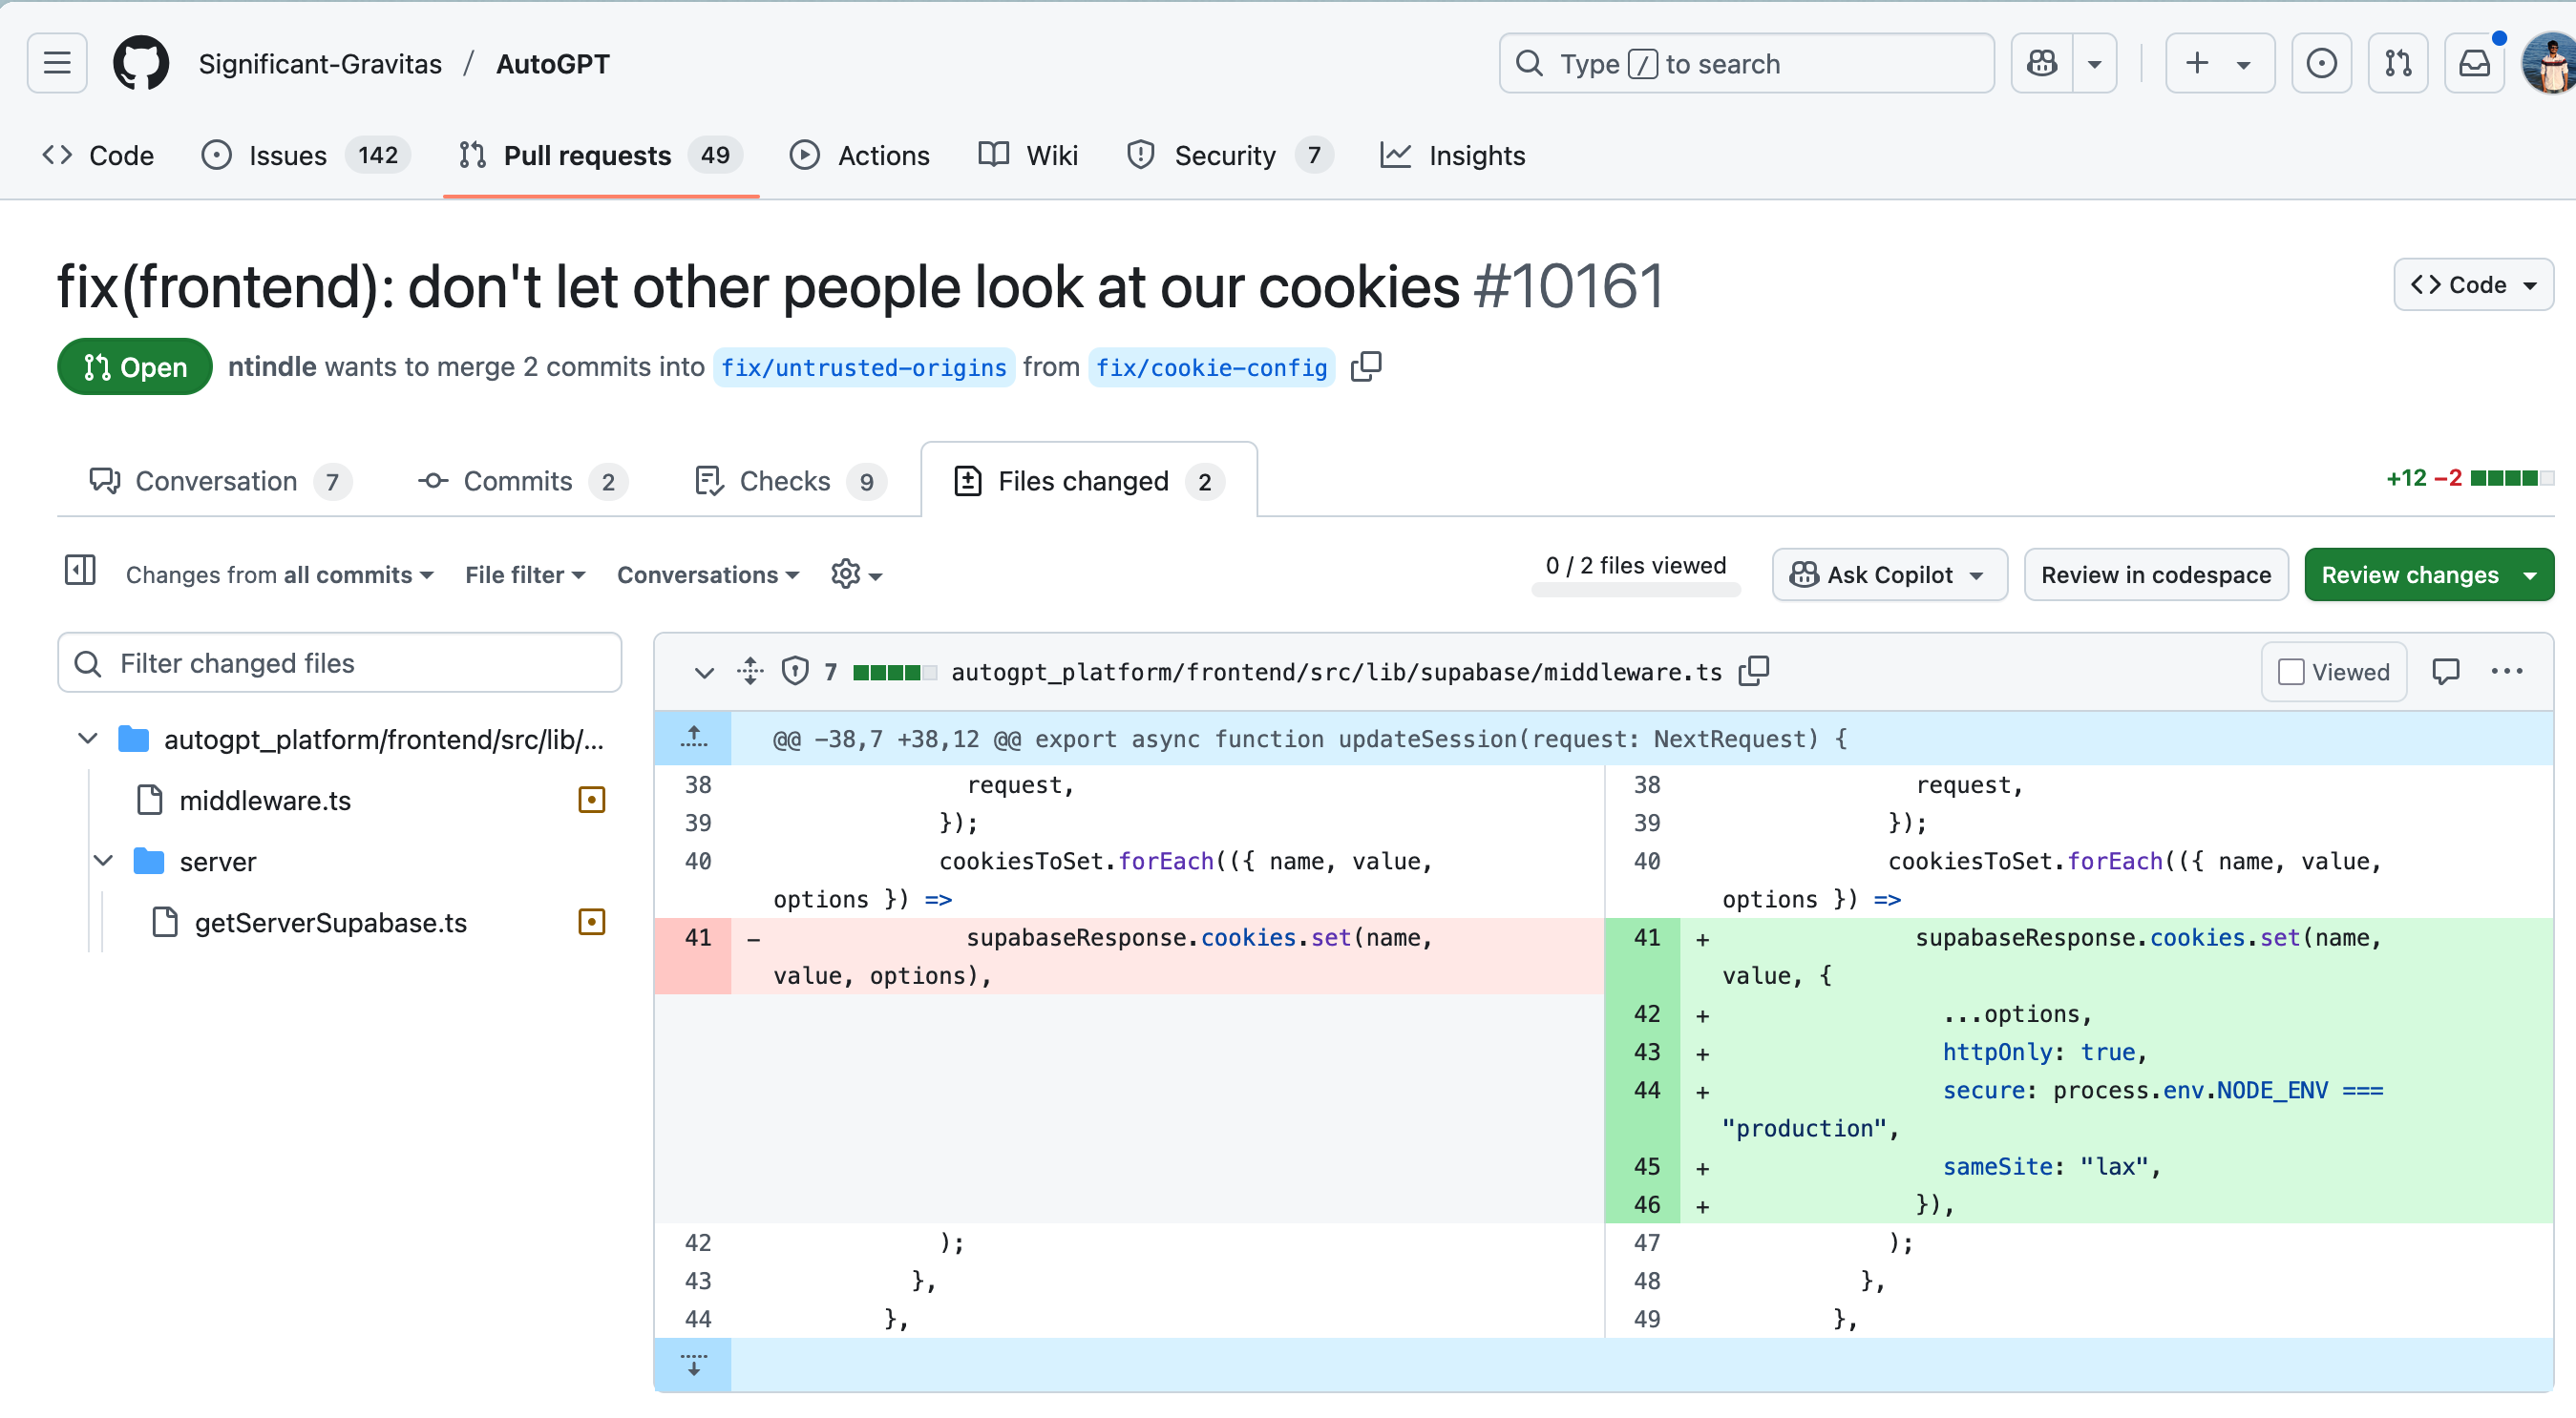The image size is (2576, 1418).
Task: Open the Pull requests tab
Action: coord(601,156)
